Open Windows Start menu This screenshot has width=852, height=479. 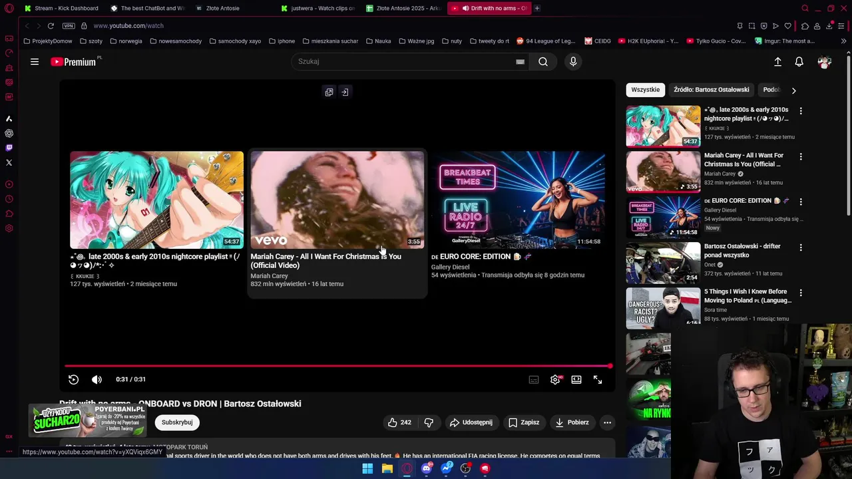pyautogui.click(x=367, y=468)
